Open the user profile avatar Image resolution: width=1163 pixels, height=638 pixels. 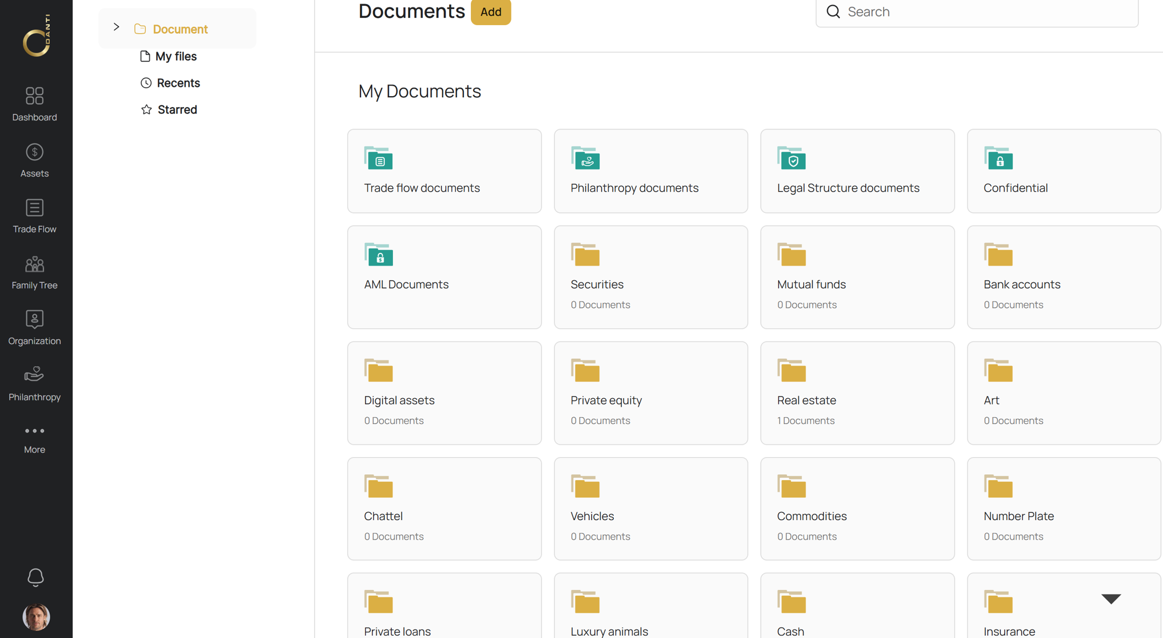(36, 617)
